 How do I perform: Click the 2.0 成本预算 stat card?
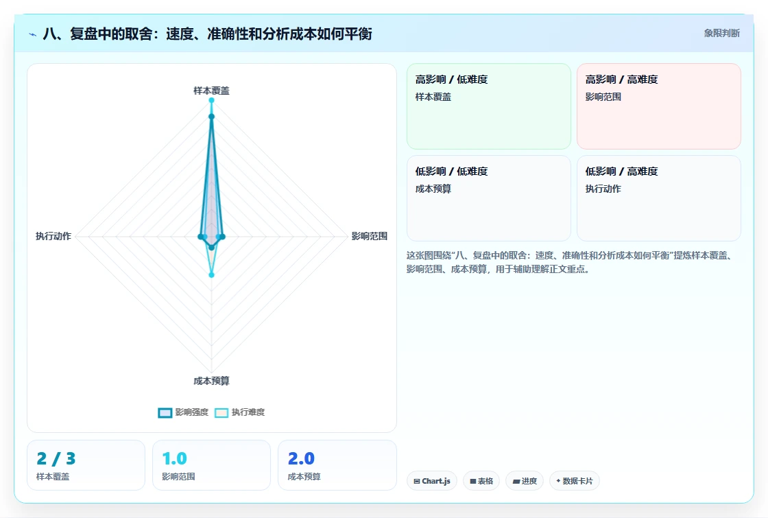(x=337, y=465)
